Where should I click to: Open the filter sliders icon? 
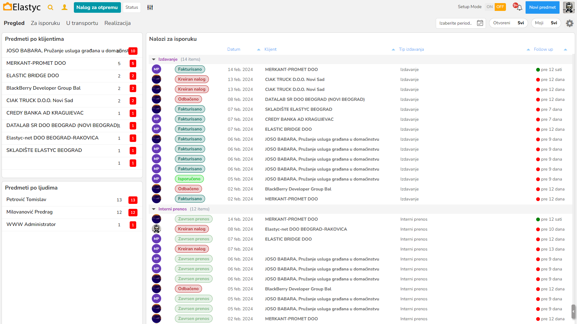pyautogui.click(x=150, y=7)
